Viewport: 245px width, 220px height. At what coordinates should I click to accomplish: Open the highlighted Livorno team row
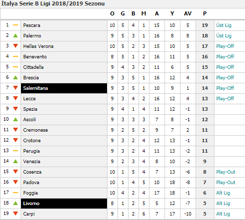[x=64, y=204]
